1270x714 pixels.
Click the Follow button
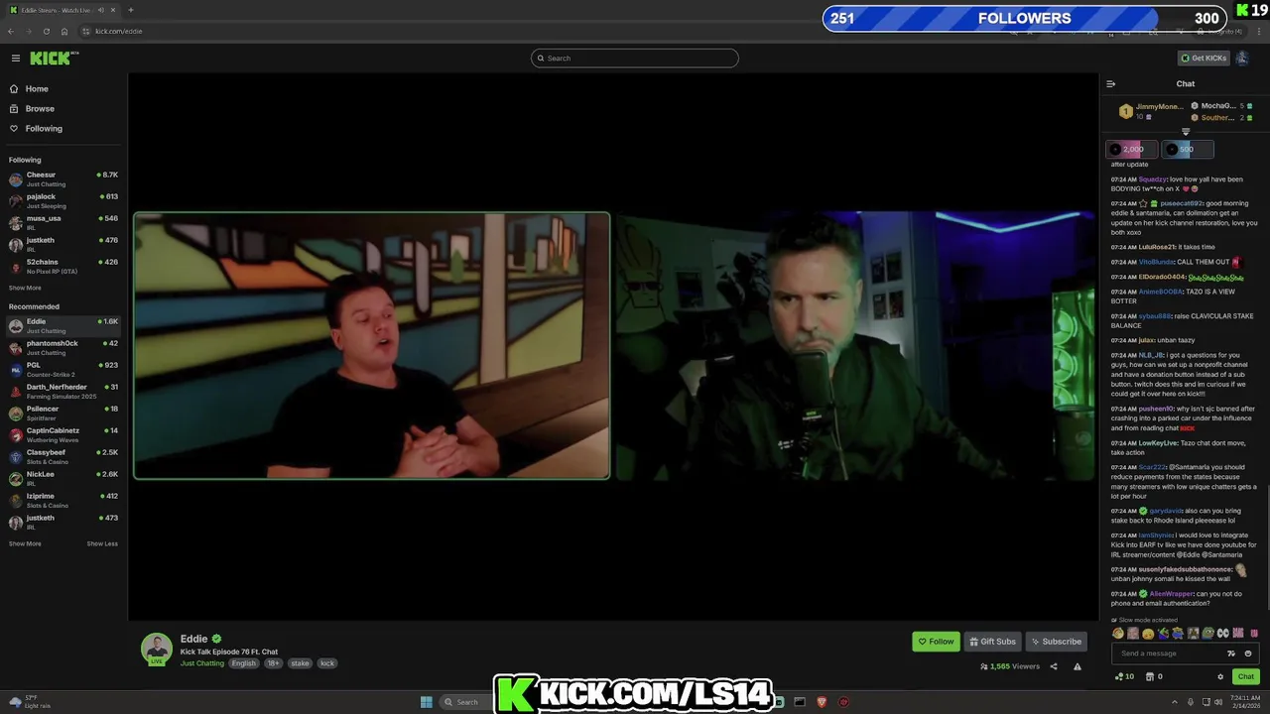tap(936, 642)
